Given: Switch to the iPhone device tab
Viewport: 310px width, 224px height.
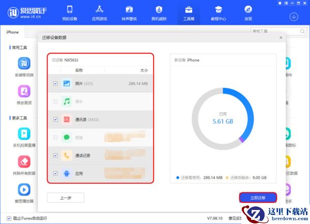Looking at the screenshot, I should [x=12, y=32].
